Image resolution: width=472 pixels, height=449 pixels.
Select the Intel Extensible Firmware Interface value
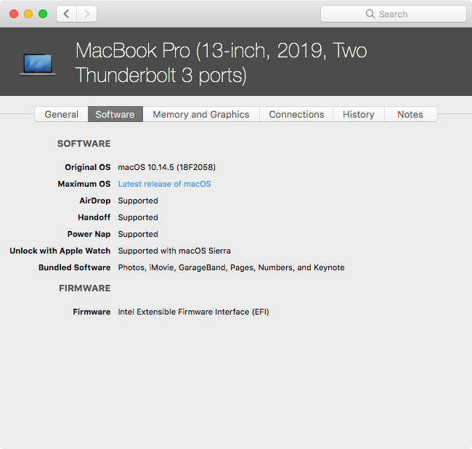193,312
